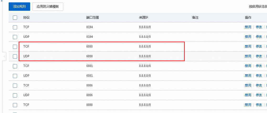Check the UDP 8194 rule checkbox
Viewport: 267px width, 113px height.
pyautogui.click(x=15, y=37)
